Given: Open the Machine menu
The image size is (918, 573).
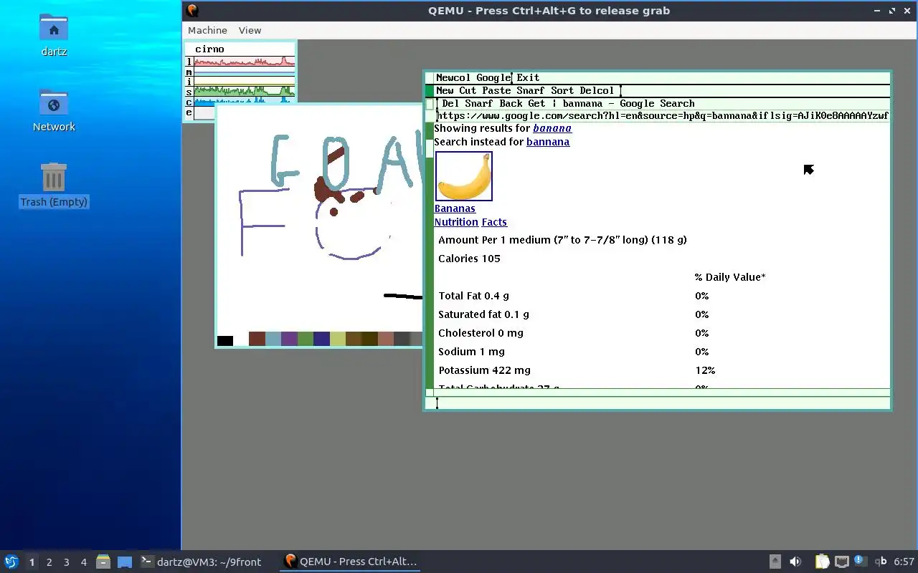Looking at the screenshot, I should (x=207, y=30).
